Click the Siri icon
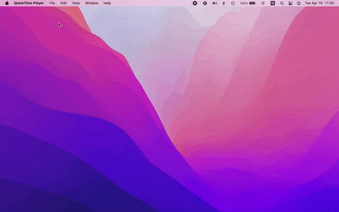339x212 pixels. point(299,3)
